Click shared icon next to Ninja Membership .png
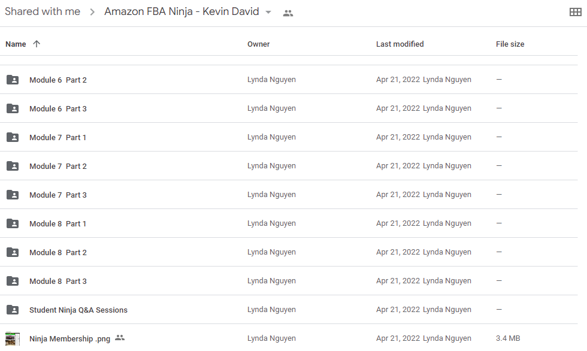This screenshot has width=587, height=351. click(120, 338)
